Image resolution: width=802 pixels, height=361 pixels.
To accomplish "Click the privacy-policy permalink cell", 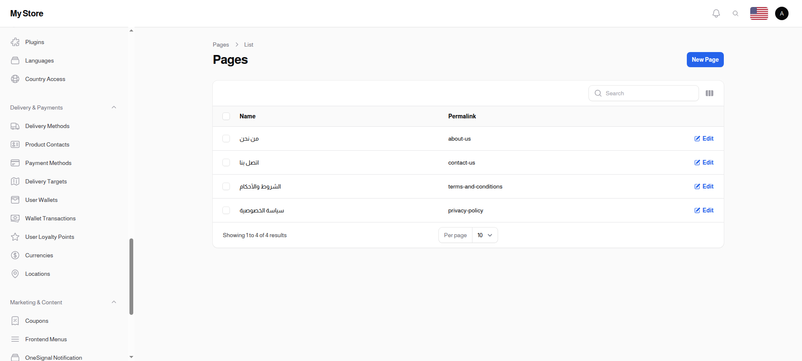I will (x=465, y=210).
